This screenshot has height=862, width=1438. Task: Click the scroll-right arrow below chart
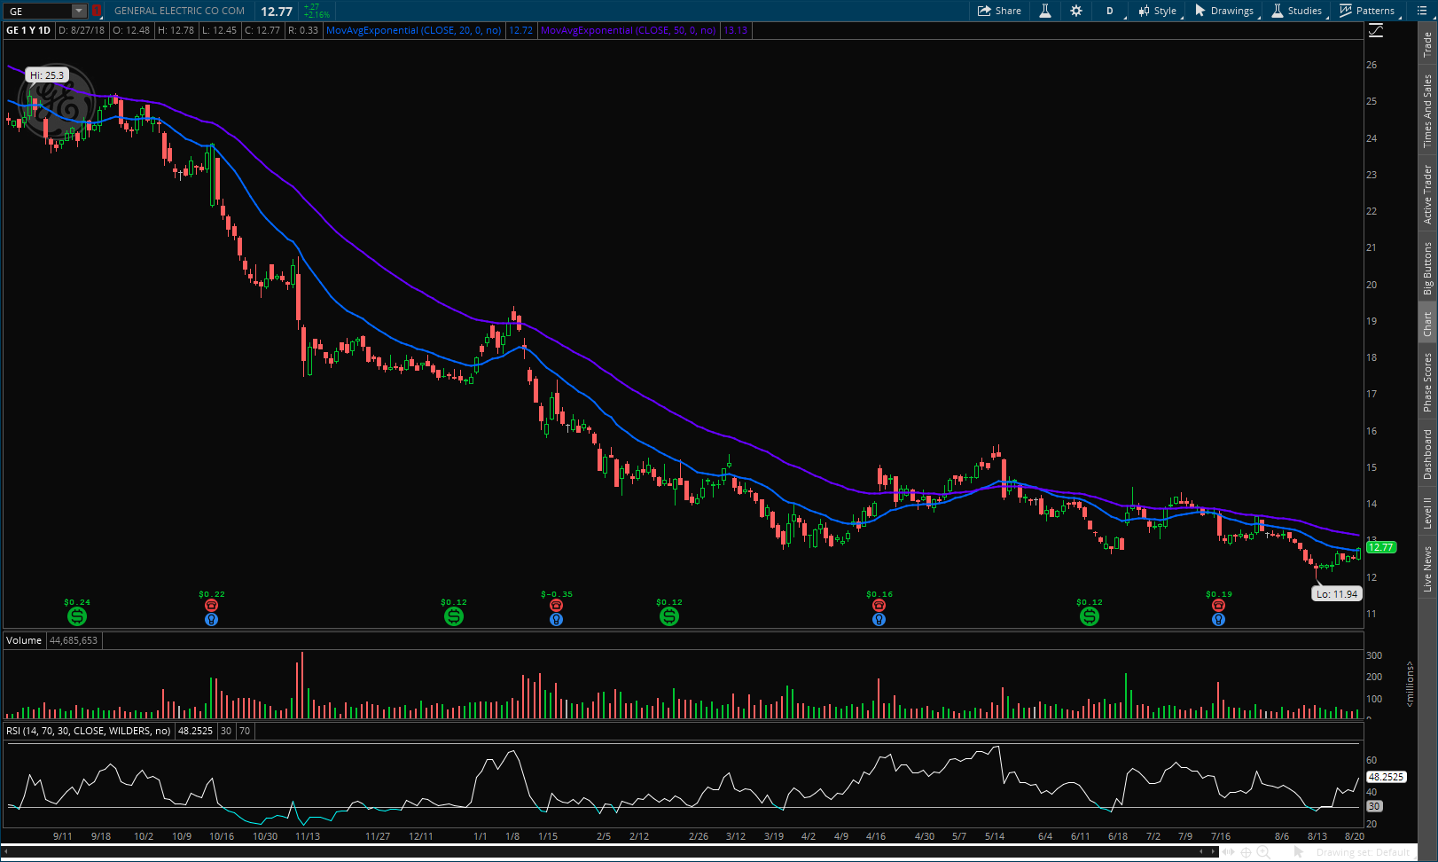(x=1214, y=852)
